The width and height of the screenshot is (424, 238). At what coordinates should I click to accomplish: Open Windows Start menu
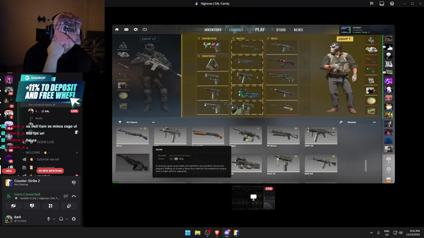[188, 233]
